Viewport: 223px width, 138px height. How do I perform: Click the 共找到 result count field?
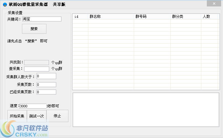37,63
